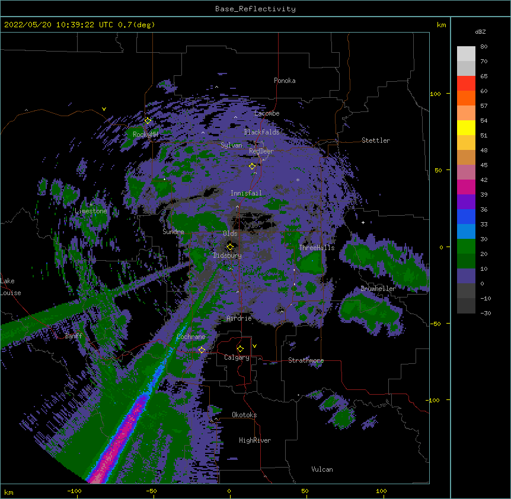Click the RockyMH label
Image resolution: width=511 pixels, height=499 pixels.
[145, 135]
